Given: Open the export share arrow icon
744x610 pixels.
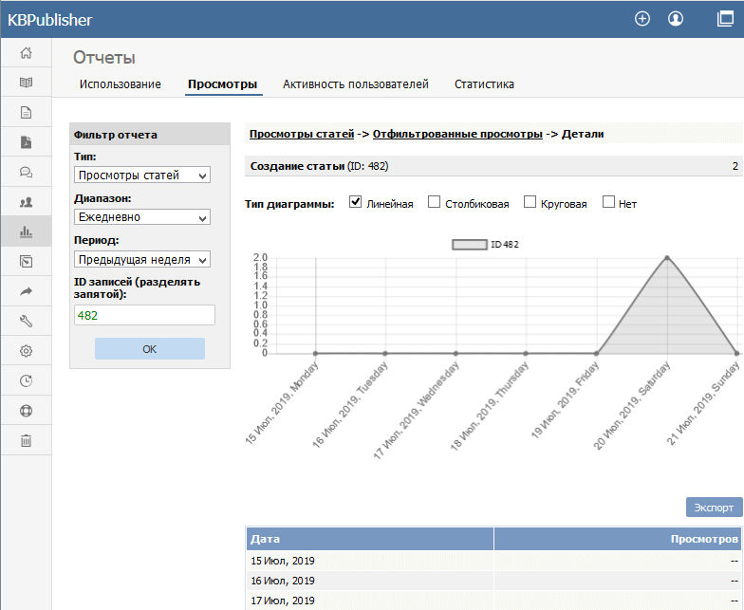Looking at the screenshot, I should click(27, 291).
